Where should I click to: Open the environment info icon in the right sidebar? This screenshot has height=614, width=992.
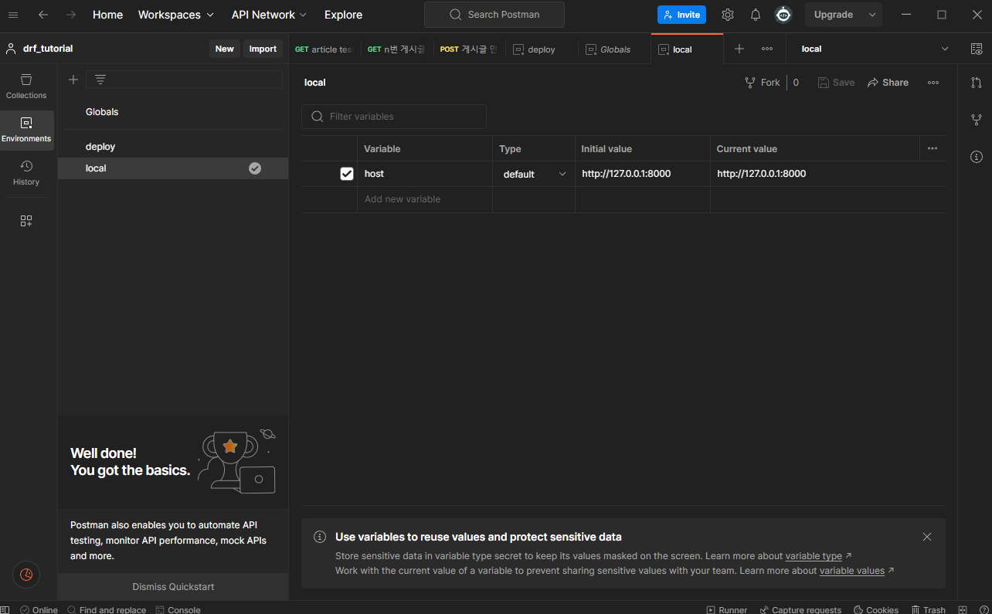[x=977, y=157]
